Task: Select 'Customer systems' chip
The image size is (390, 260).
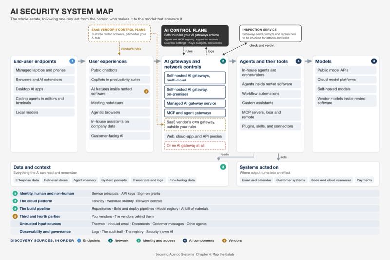Action: coord(291,180)
